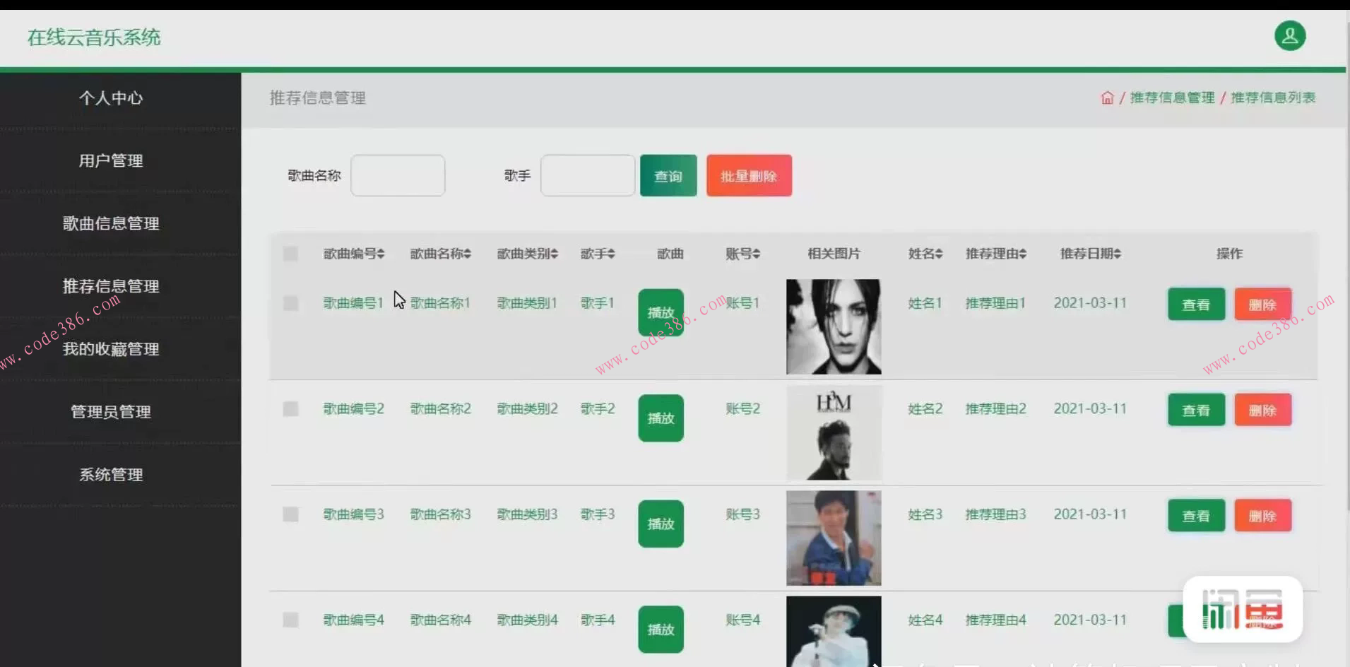Click inside the 歌曲名称 search input field
The image size is (1350, 667).
(397, 175)
